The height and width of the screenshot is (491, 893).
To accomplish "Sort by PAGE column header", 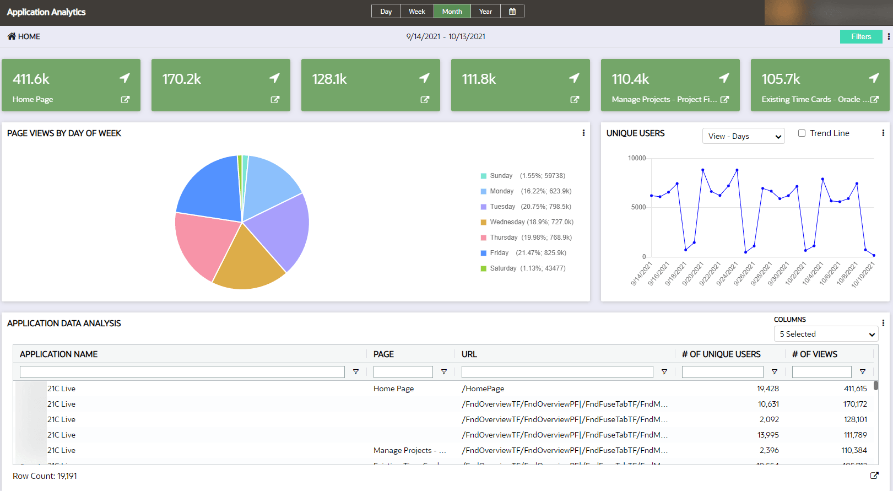I will (384, 354).
